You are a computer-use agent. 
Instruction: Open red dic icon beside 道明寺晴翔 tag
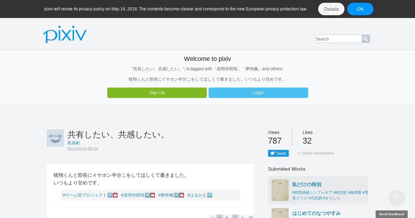(153, 195)
